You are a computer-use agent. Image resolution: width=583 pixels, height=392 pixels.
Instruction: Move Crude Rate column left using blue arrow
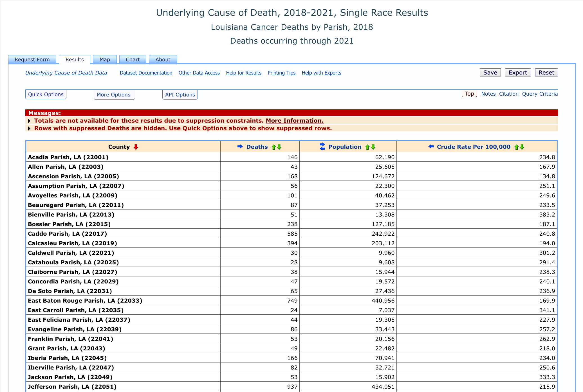click(431, 147)
